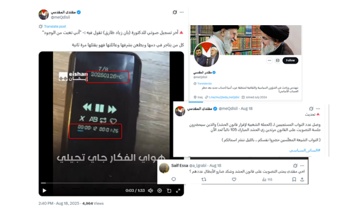
Task: Expand the video to fullscreen
Action: coord(178,191)
